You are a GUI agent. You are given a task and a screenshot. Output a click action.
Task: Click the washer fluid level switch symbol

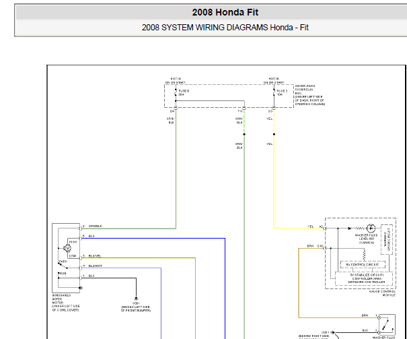pos(387,325)
